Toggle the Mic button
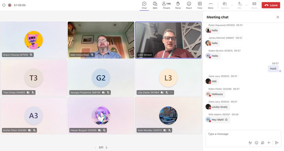 click(240, 5)
